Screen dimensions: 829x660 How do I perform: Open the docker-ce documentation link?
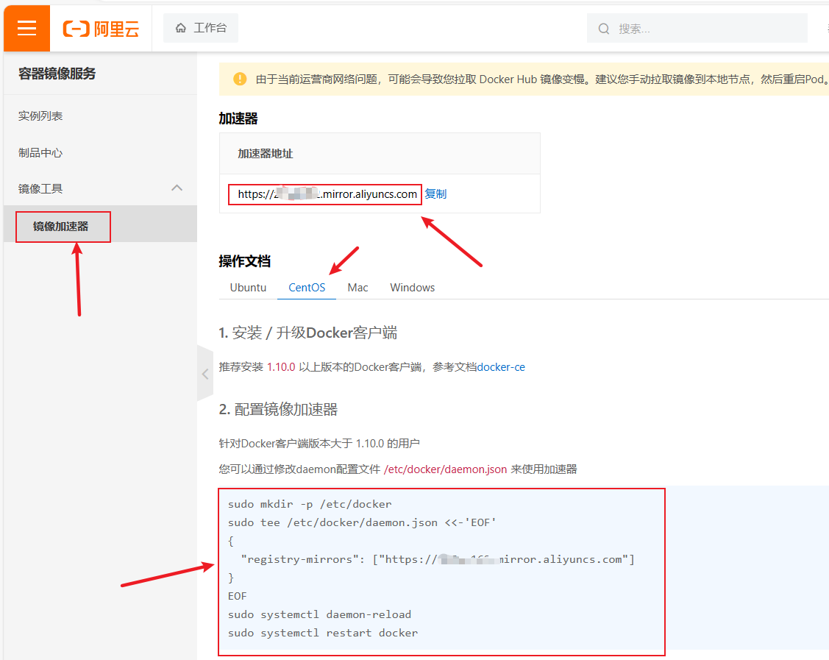pyautogui.click(x=501, y=367)
